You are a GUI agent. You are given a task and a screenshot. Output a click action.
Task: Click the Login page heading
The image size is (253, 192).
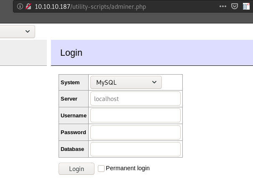click(x=71, y=53)
